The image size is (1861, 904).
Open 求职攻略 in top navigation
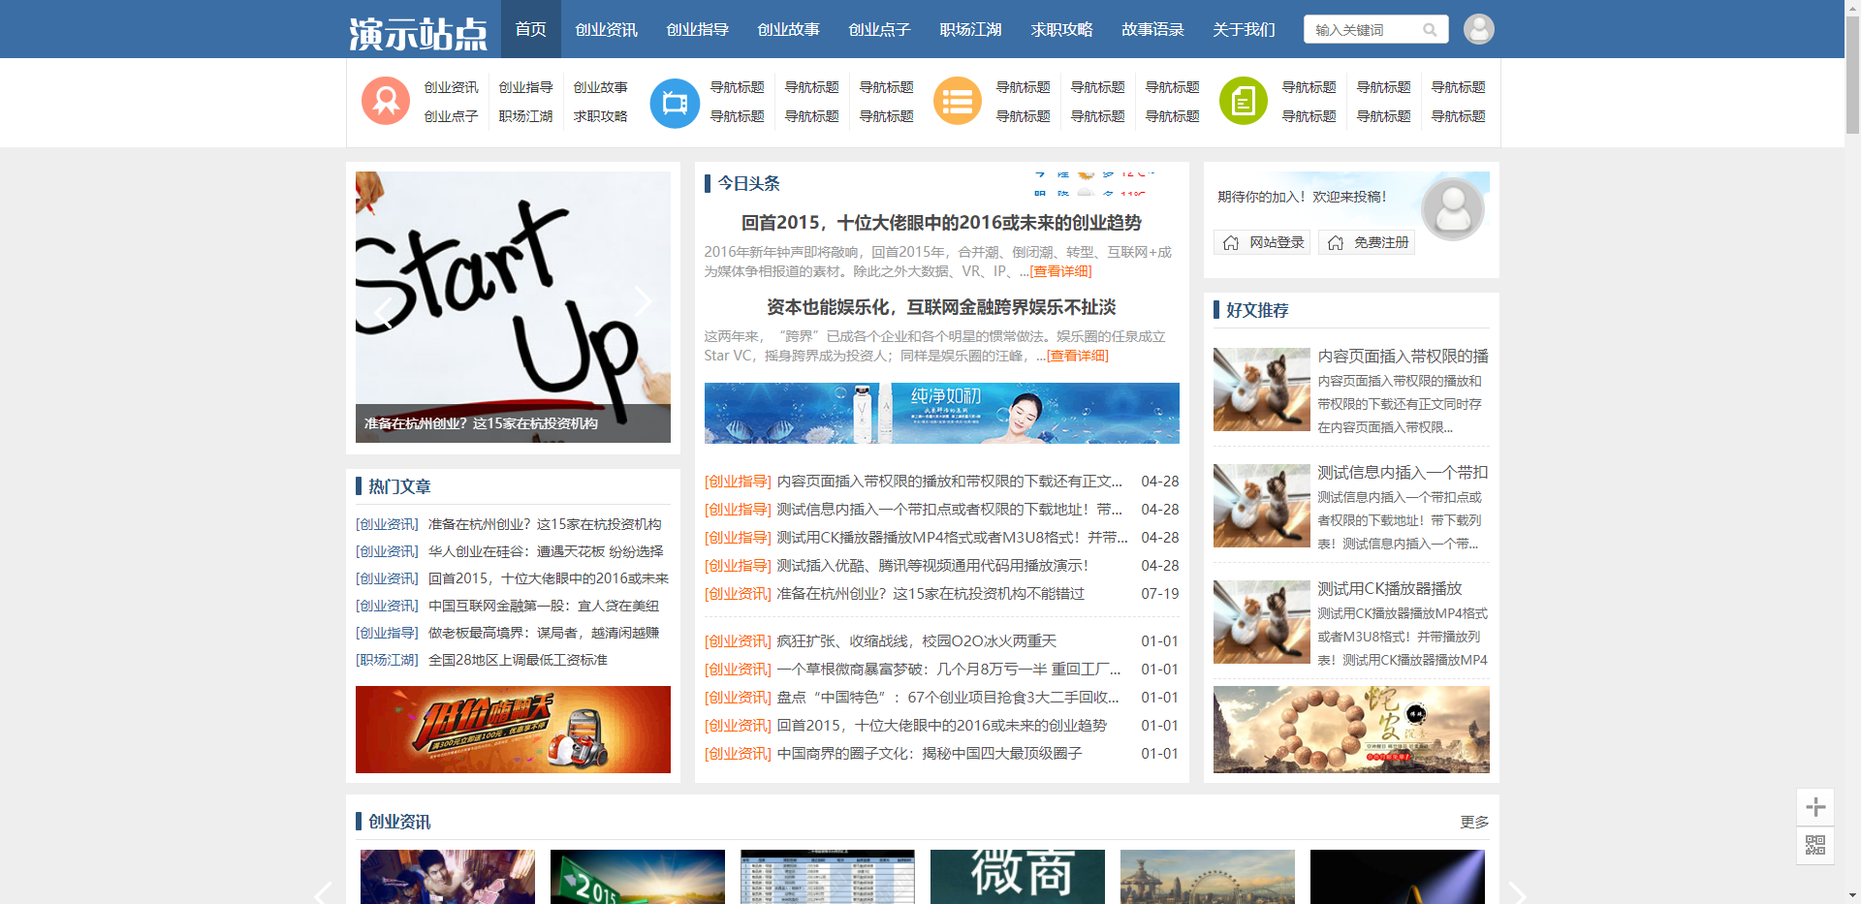pos(1061,29)
